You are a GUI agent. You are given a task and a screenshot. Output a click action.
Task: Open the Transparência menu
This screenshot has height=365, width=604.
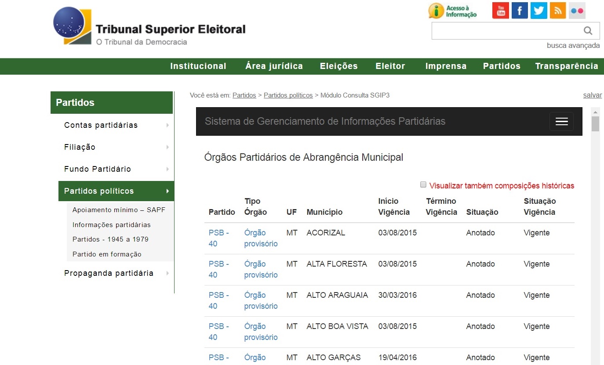(x=567, y=66)
